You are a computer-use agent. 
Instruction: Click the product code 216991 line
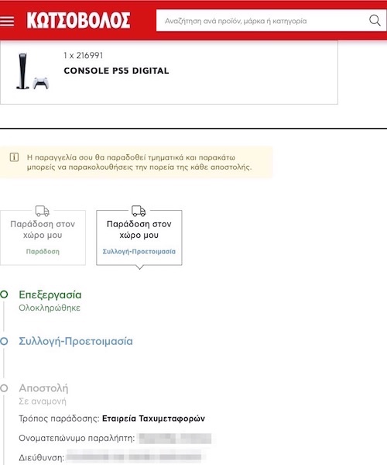[x=83, y=56]
